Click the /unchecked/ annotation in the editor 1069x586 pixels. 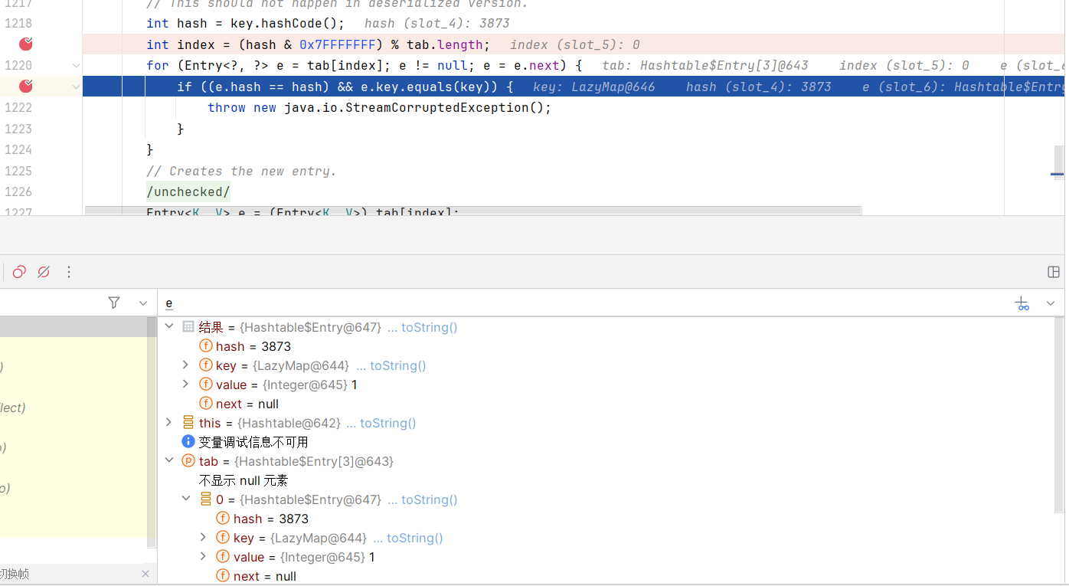[x=188, y=192]
